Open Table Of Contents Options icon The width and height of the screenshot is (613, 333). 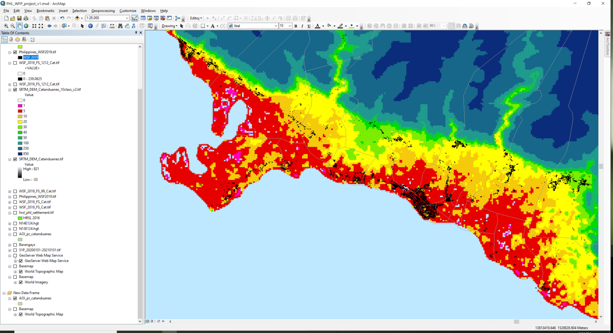coord(32,40)
